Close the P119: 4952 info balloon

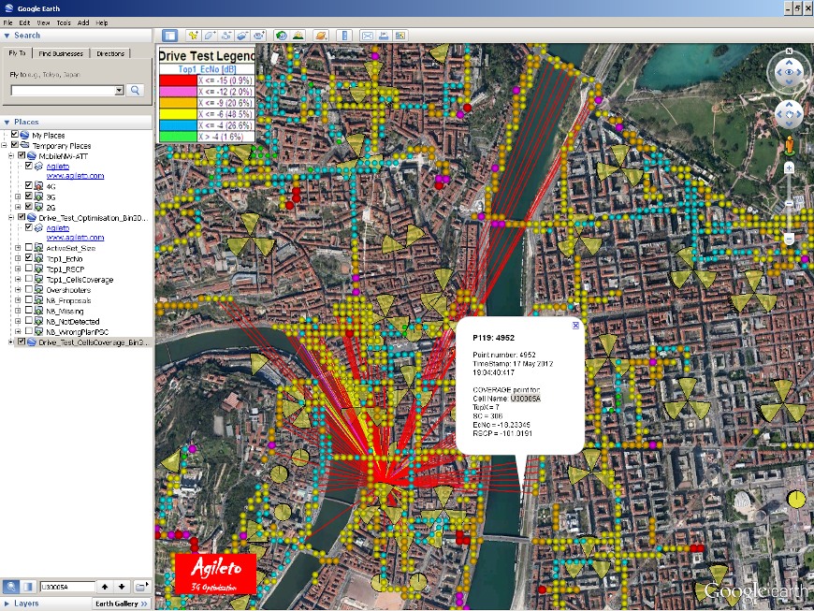[x=575, y=326]
